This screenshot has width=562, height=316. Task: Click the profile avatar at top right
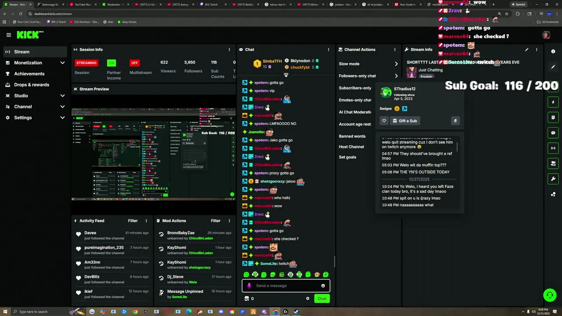(546, 35)
